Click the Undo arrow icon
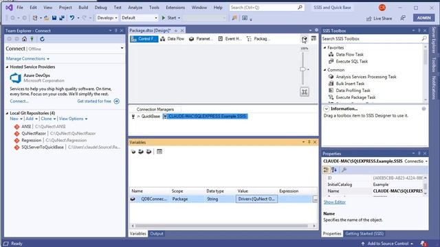The height and width of the screenshot is (247, 440). point(72,18)
